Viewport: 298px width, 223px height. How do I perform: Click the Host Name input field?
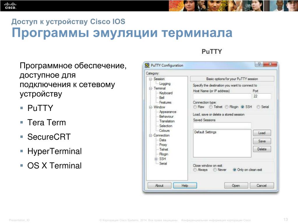(222, 96)
